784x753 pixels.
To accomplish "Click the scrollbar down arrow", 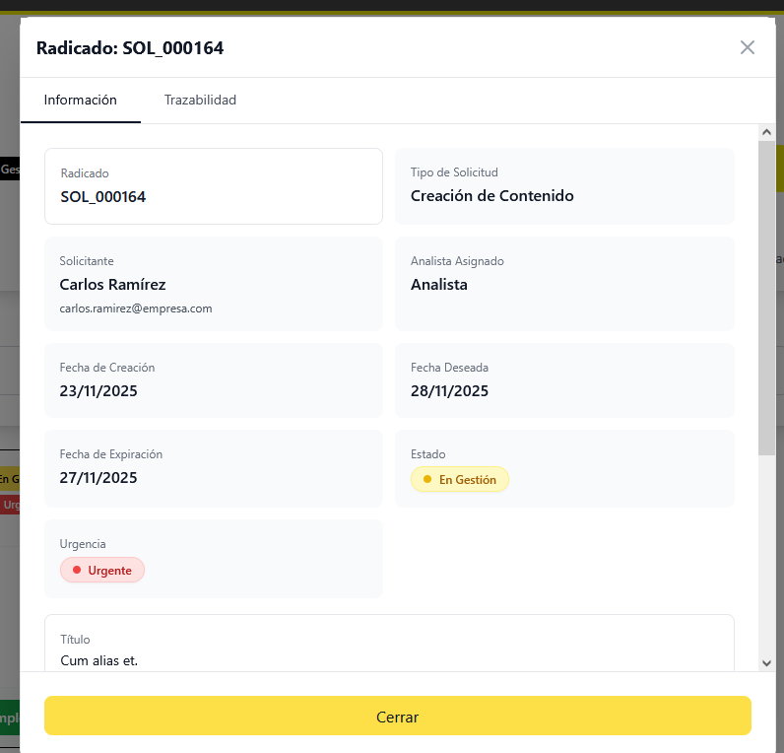I will point(767,663).
